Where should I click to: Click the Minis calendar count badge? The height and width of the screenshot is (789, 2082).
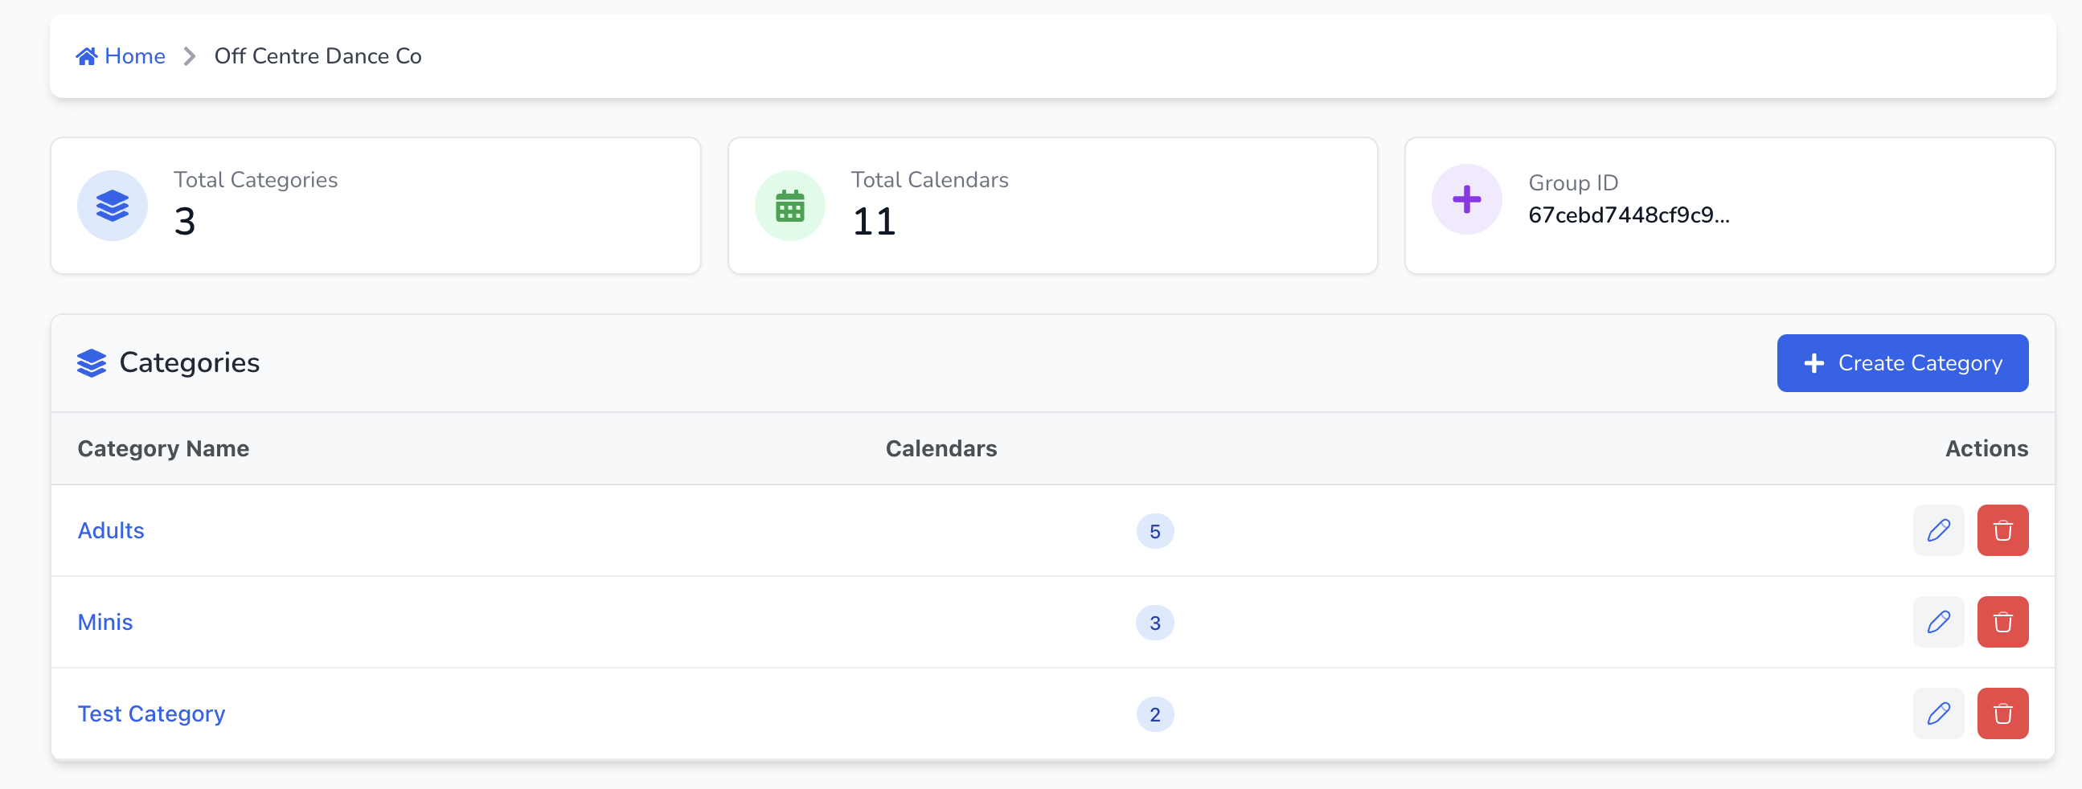click(x=1154, y=623)
